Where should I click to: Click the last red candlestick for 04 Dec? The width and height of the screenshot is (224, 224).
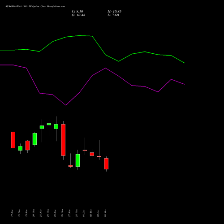pos(106,164)
